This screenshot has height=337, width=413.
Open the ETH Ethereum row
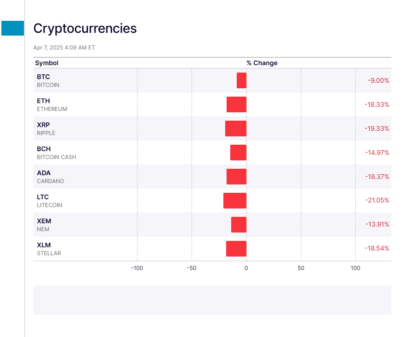[43, 101]
